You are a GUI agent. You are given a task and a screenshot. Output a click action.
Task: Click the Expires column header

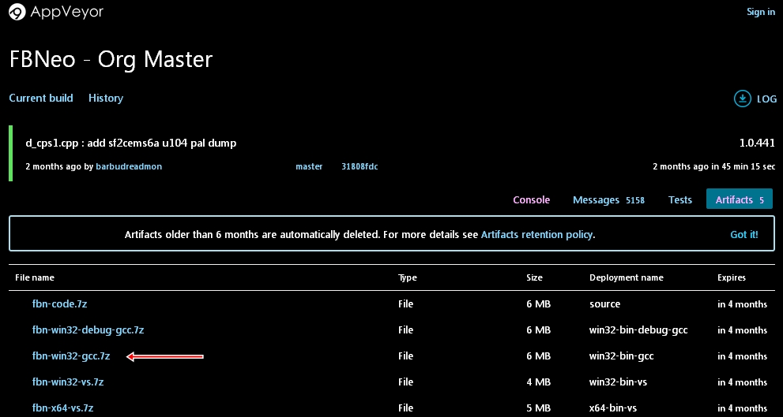click(x=732, y=277)
